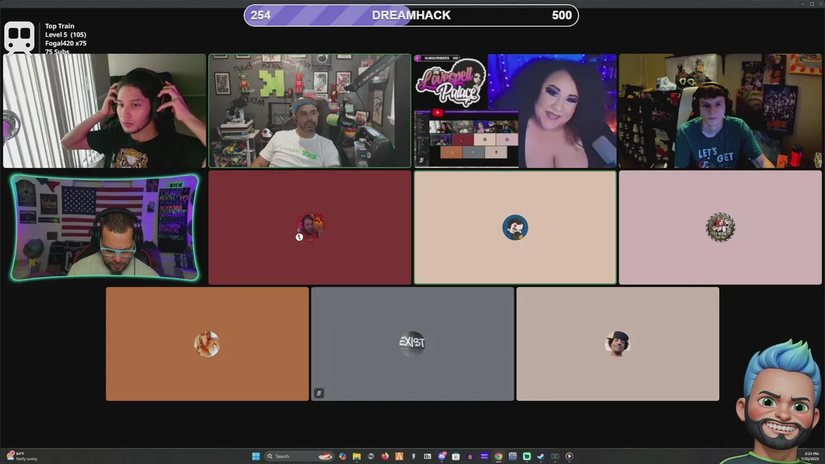Open Discord with notification badge
Image resolution: width=825 pixels, height=464 pixels.
click(x=442, y=456)
